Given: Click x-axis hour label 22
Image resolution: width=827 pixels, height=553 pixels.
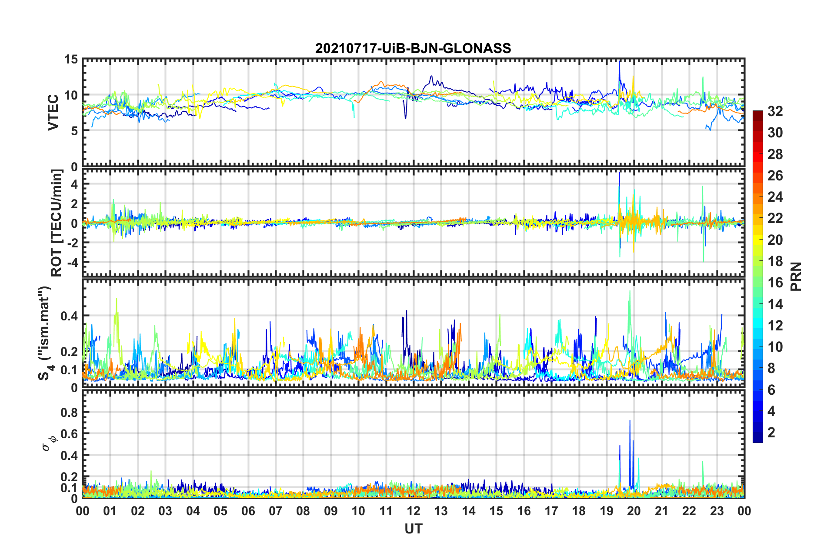Looking at the screenshot, I should pyautogui.click(x=689, y=511).
